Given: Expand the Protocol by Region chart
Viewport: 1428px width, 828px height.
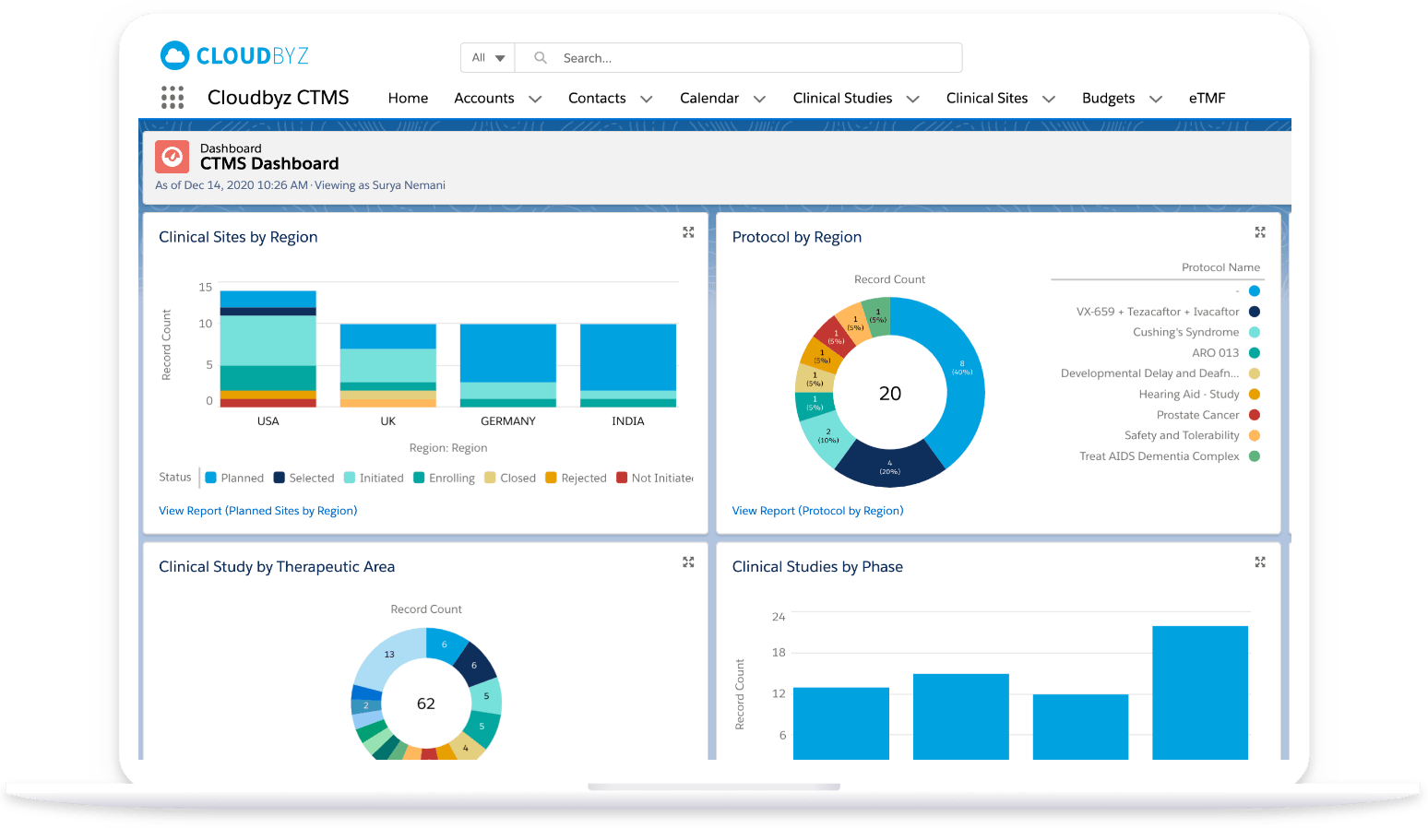Looking at the screenshot, I should pos(1260,232).
